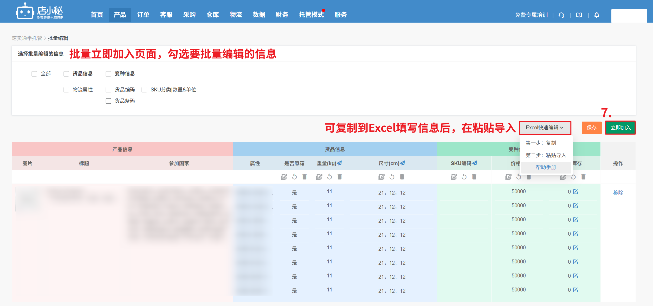Viewport: 653px width, 306px height.
Task: Choose 第二步：粘贴导入 option
Action: click(546, 155)
